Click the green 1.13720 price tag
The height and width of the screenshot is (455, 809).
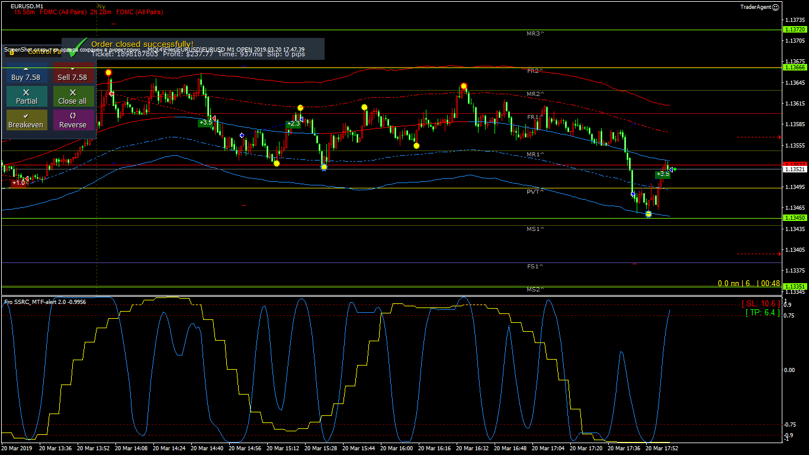point(794,29)
